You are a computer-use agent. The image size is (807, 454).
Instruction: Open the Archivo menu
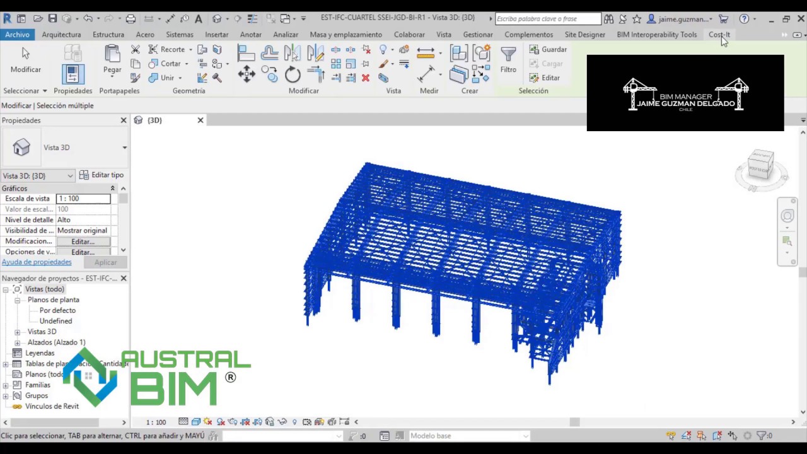coord(18,35)
